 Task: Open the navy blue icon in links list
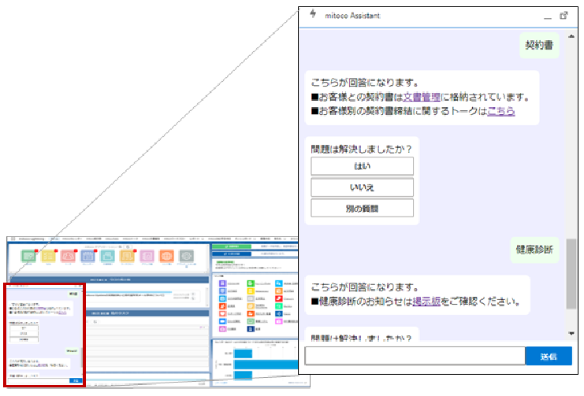(x=251, y=329)
